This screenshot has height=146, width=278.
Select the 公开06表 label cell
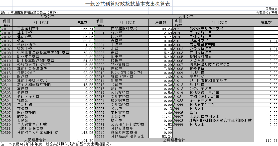tap(271, 9)
